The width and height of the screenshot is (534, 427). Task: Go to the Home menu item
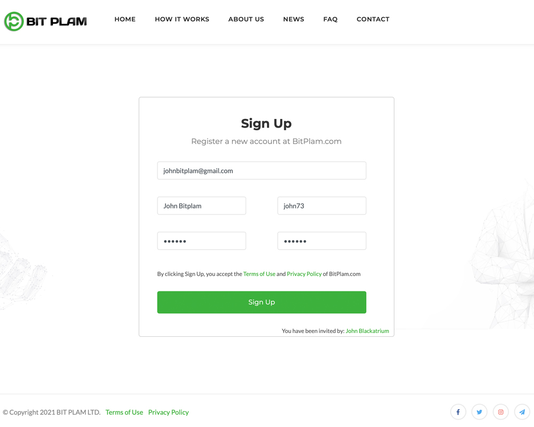pyautogui.click(x=125, y=19)
